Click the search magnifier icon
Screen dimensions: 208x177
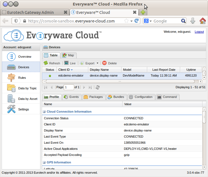(x=183, y=21)
